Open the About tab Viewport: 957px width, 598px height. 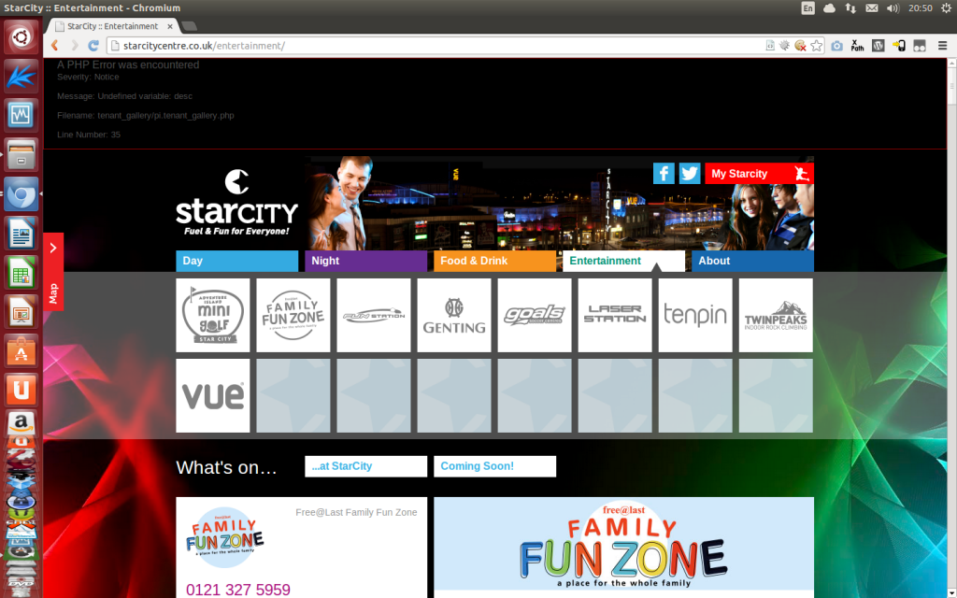tap(752, 261)
